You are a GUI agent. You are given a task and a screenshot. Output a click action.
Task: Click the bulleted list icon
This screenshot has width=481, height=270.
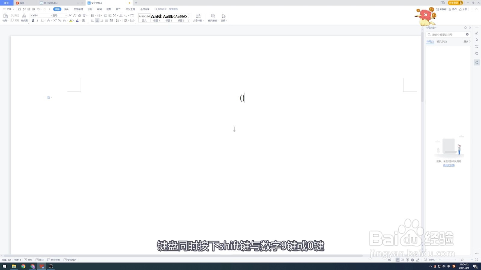point(93,15)
